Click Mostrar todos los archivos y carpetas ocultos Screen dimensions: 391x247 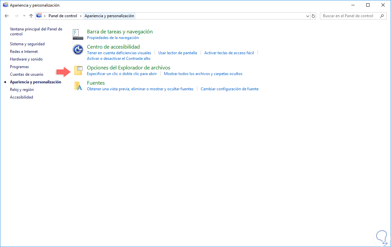(203, 74)
